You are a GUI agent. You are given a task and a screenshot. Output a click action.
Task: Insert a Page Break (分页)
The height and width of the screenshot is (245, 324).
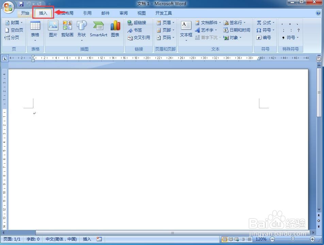12,38
